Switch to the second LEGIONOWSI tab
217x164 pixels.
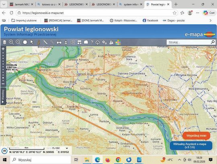pos(104,4)
